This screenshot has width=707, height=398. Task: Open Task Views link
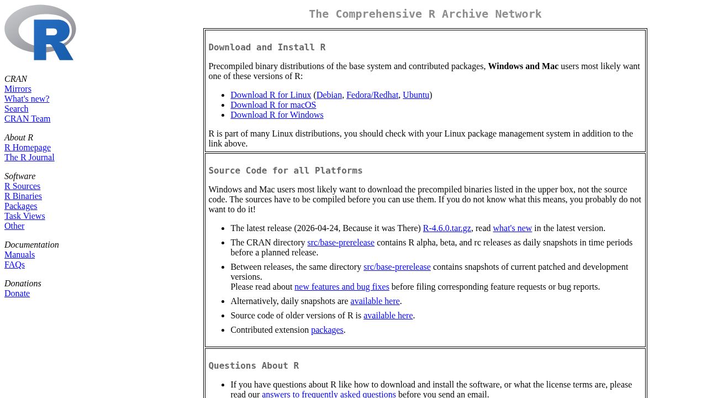click(x=25, y=216)
